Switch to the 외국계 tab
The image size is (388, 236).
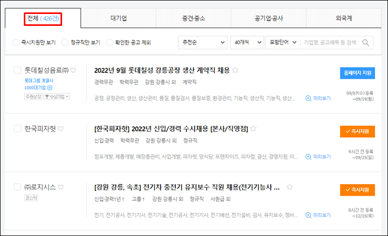click(x=344, y=18)
